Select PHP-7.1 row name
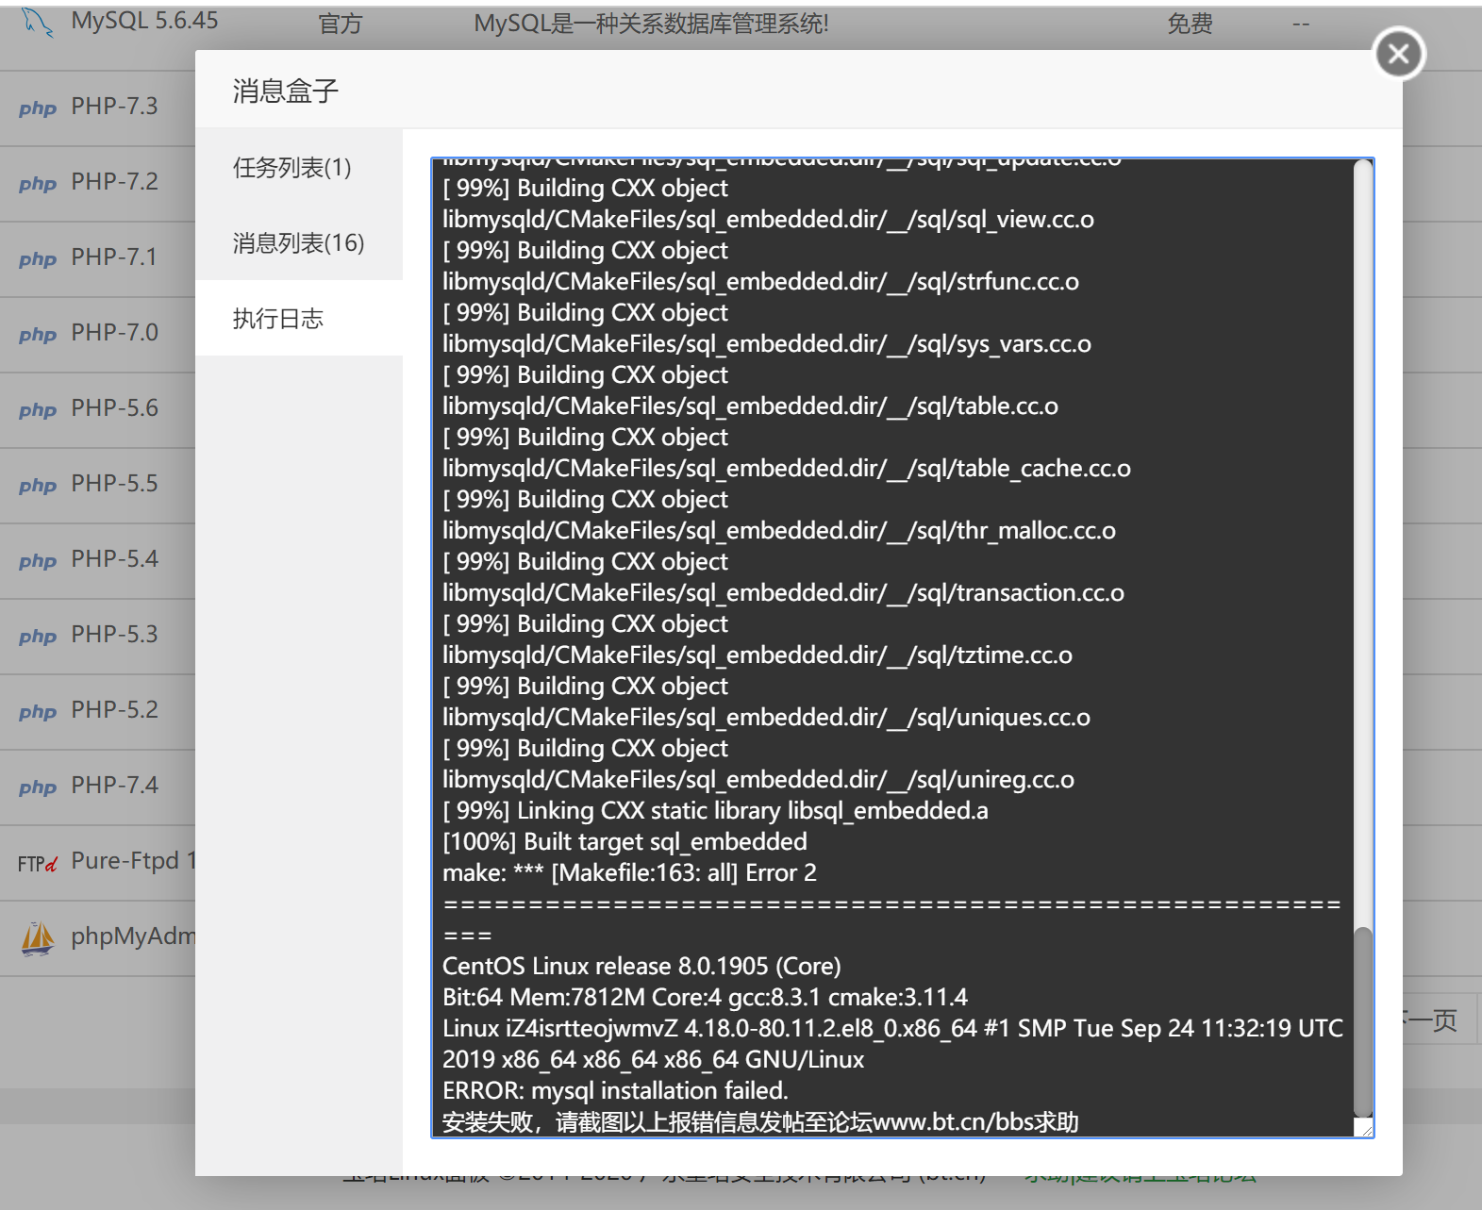Image resolution: width=1482 pixels, height=1210 pixels. 114,257
